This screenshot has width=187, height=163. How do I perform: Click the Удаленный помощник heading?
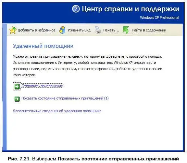pyautogui.click(x=43, y=46)
